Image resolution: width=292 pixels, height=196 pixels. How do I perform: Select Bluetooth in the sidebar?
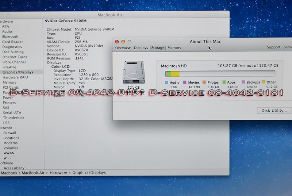pos(10,36)
